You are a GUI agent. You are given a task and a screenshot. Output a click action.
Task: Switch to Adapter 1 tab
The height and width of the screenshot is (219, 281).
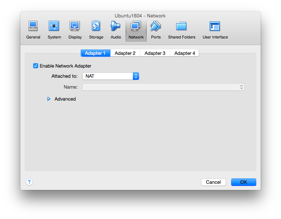pos(95,53)
